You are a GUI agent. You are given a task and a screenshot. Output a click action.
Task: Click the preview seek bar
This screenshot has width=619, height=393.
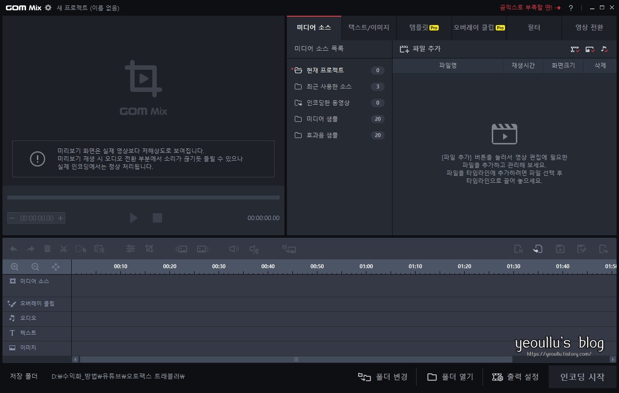[143, 197]
